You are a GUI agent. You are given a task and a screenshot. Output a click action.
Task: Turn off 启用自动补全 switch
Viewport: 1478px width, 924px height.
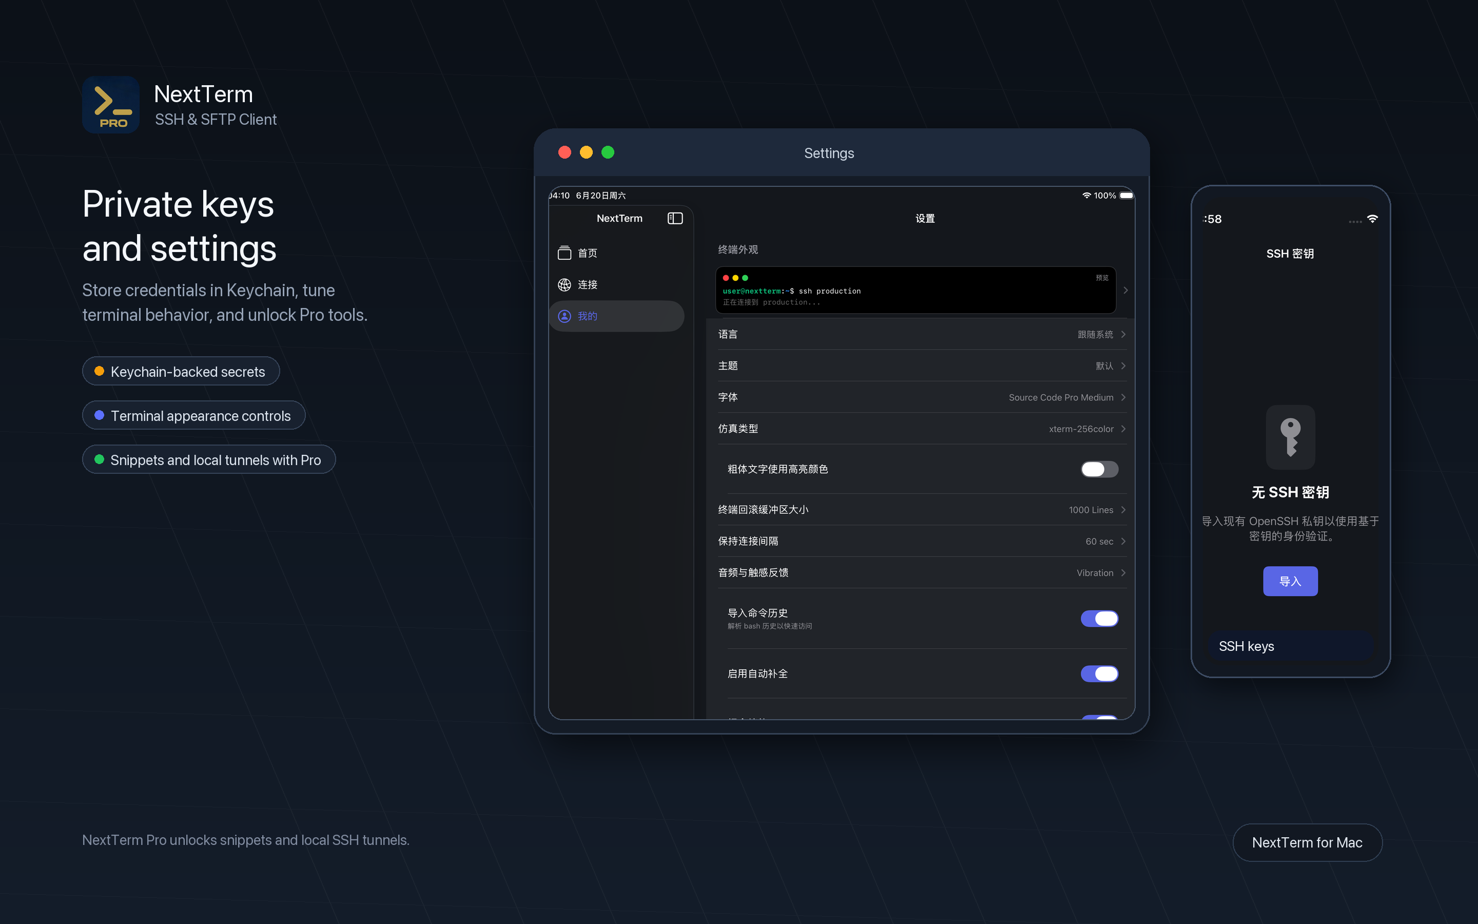point(1099,673)
